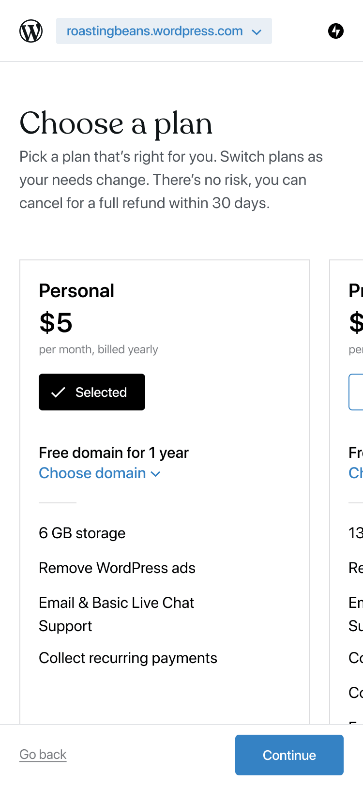Click the $5 price on Personal plan
The height and width of the screenshot is (786, 363).
click(56, 322)
